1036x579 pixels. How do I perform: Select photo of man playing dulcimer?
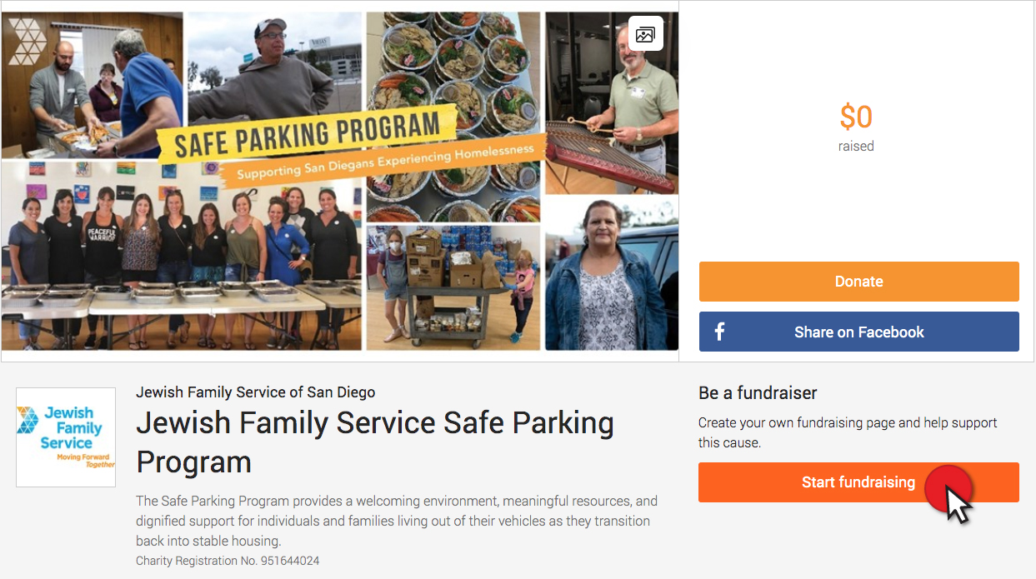point(612,102)
